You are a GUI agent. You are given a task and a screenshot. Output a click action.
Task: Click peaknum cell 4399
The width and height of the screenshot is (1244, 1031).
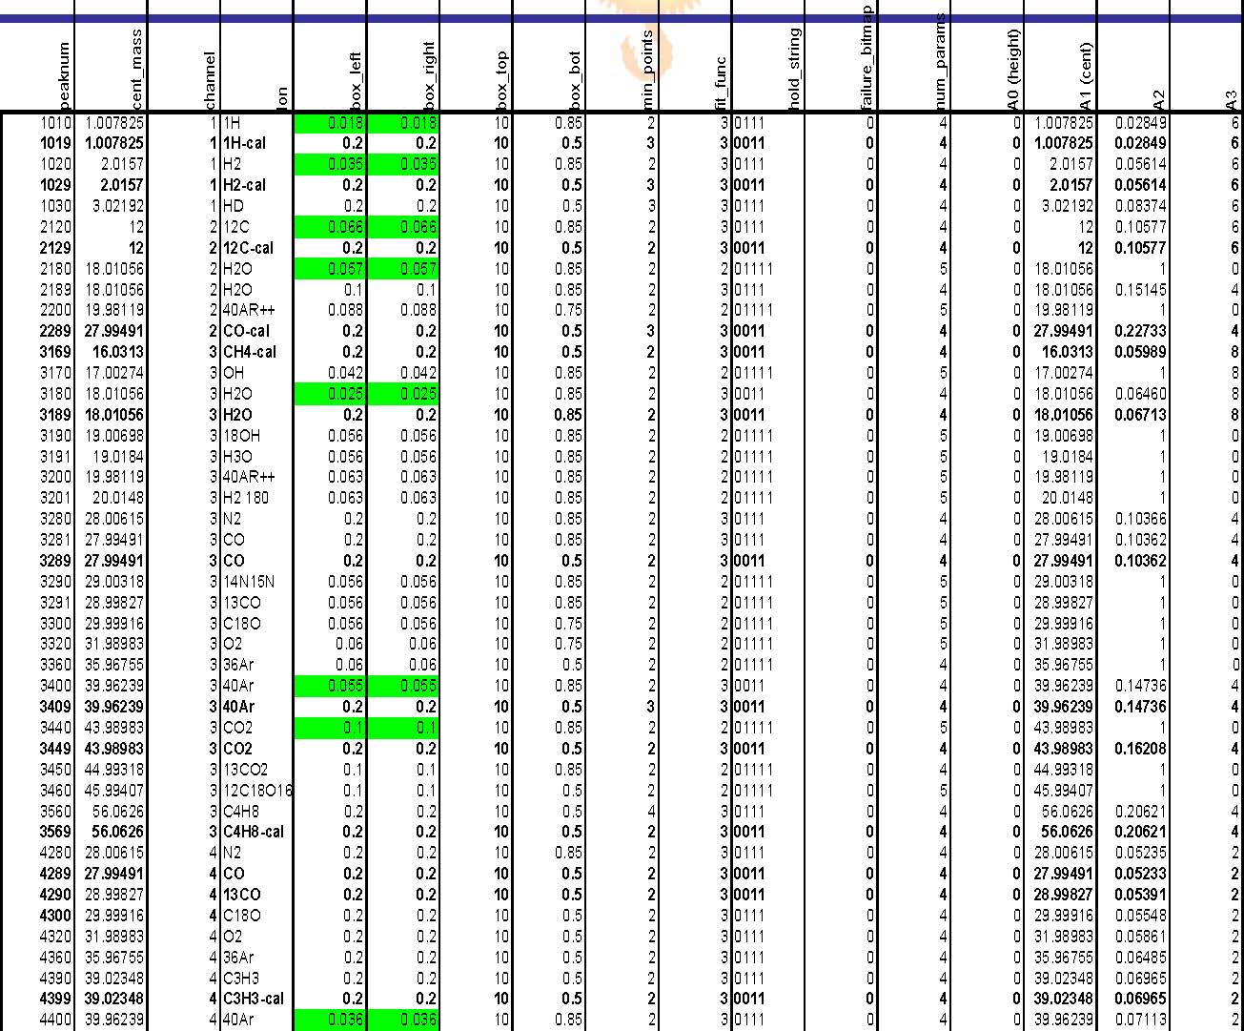tap(54, 999)
